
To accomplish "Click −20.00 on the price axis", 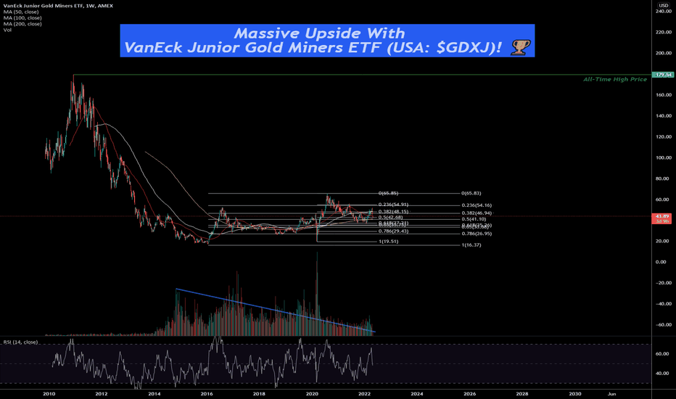I will (x=664, y=283).
